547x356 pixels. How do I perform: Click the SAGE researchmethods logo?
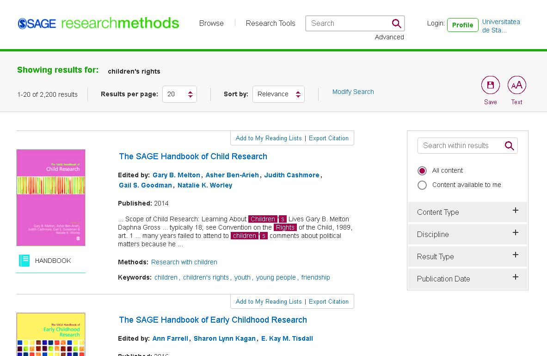coord(98,23)
